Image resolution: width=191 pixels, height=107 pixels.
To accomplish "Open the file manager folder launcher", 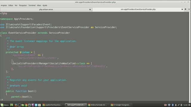I will (23, 105).
